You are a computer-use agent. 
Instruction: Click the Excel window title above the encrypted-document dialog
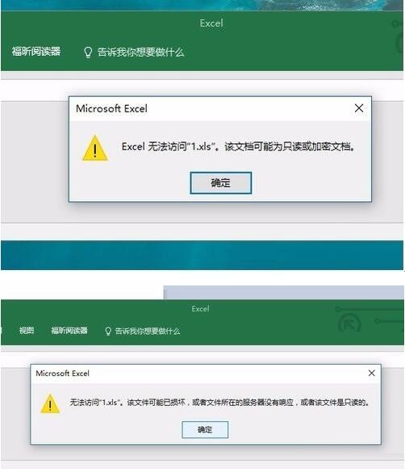[x=211, y=23]
